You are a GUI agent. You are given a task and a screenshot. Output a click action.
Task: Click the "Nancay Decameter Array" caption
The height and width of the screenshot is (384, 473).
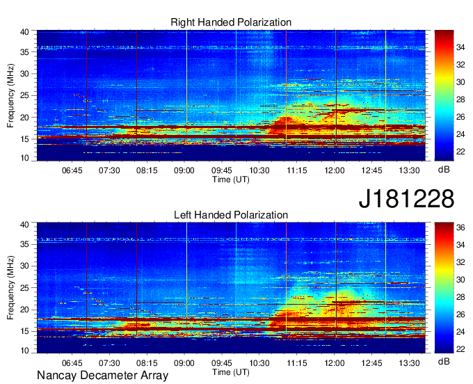[x=102, y=376]
